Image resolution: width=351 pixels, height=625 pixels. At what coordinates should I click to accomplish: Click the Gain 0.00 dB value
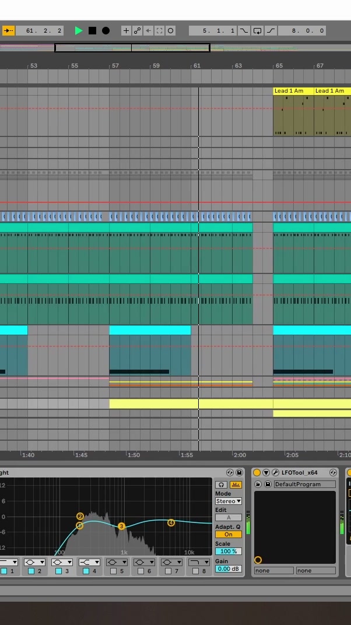229,569
